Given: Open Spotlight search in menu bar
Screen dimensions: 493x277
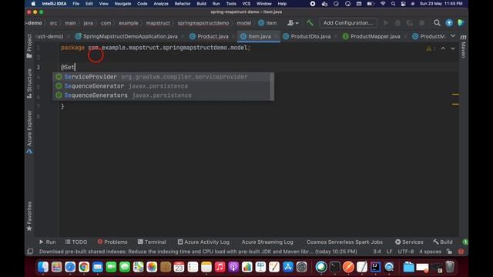Looking at the screenshot, I should [x=393, y=4].
